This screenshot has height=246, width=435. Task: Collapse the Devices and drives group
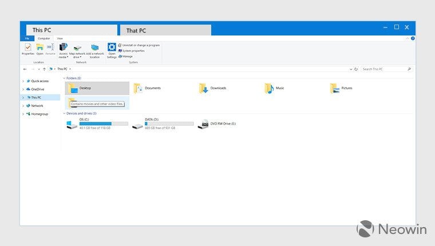(x=64, y=113)
